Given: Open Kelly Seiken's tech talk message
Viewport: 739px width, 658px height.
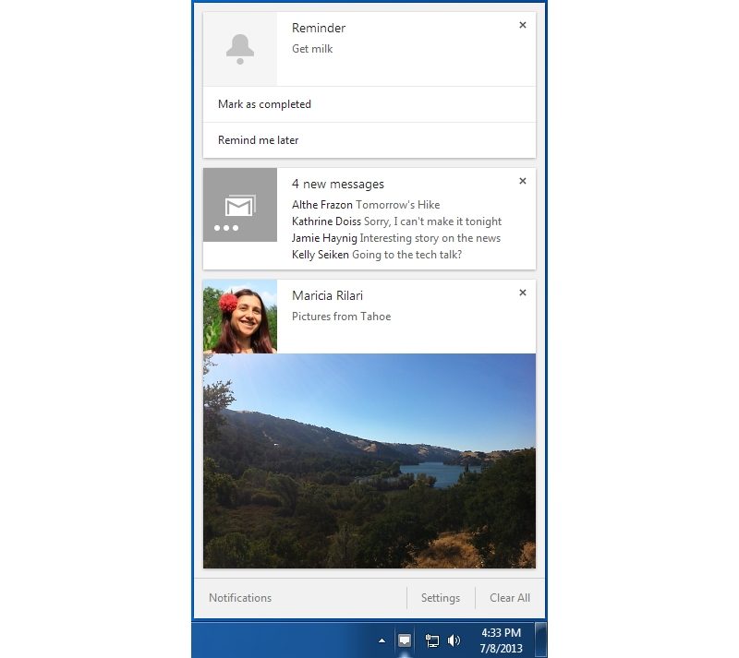Looking at the screenshot, I should (376, 255).
